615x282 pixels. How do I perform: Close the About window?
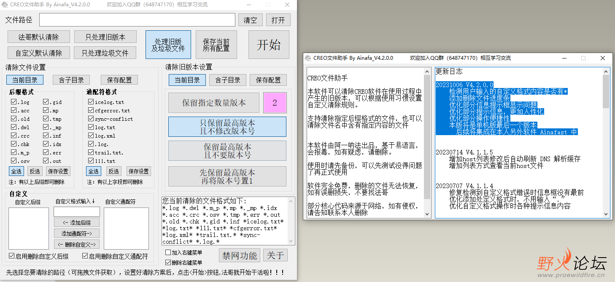(x=603, y=58)
